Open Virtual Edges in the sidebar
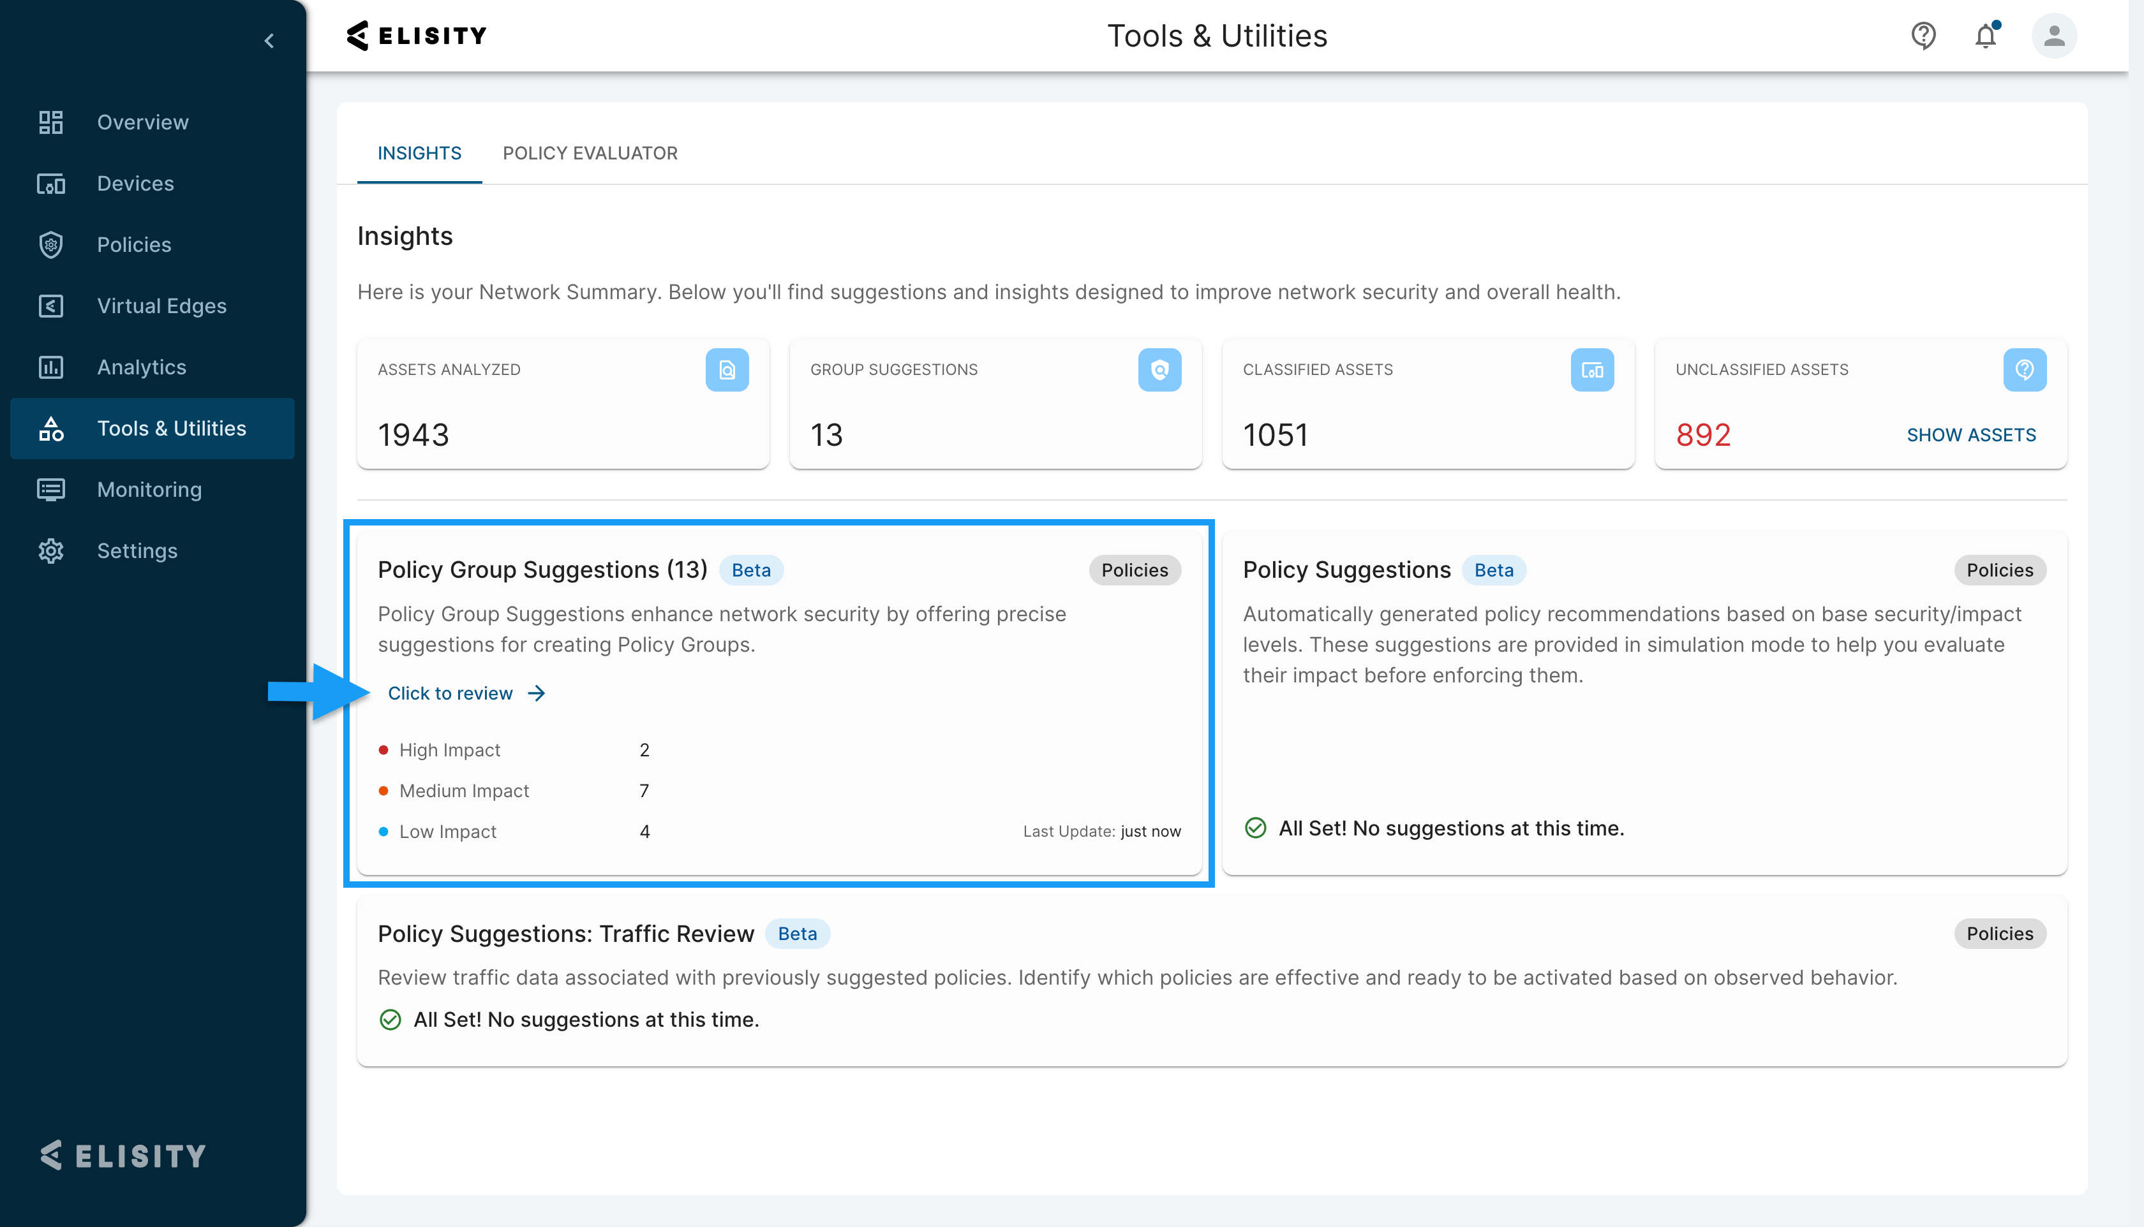This screenshot has height=1227, width=2144. pyautogui.click(x=152, y=306)
